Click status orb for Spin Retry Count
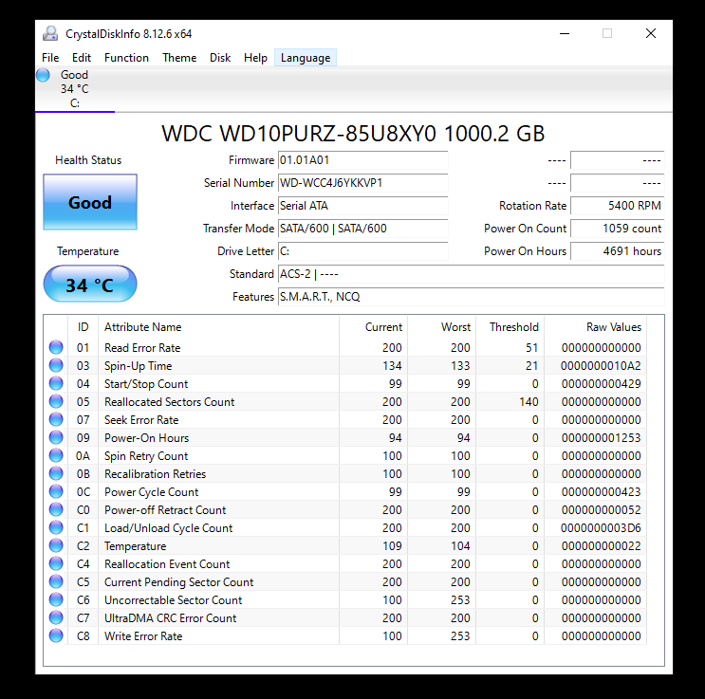This screenshot has height=699, width=705. pyautogui.click(x=56, y=456)
